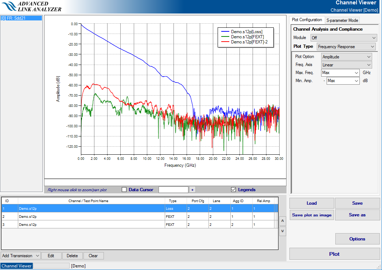Select the FR: Sdd21 list item
Viewport: 382px width, 270px height.
(x=22, y=18)
